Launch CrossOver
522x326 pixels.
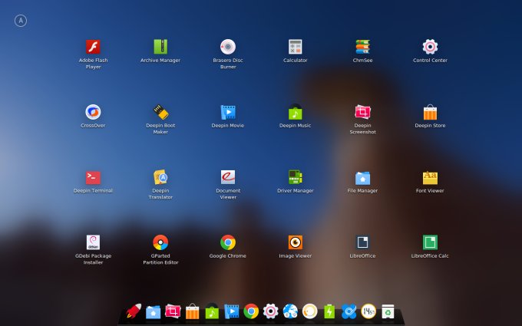(x=93, y=112)
